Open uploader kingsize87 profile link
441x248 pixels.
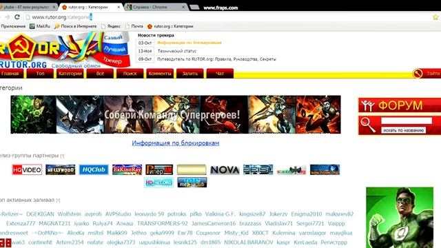click(252, 214)
